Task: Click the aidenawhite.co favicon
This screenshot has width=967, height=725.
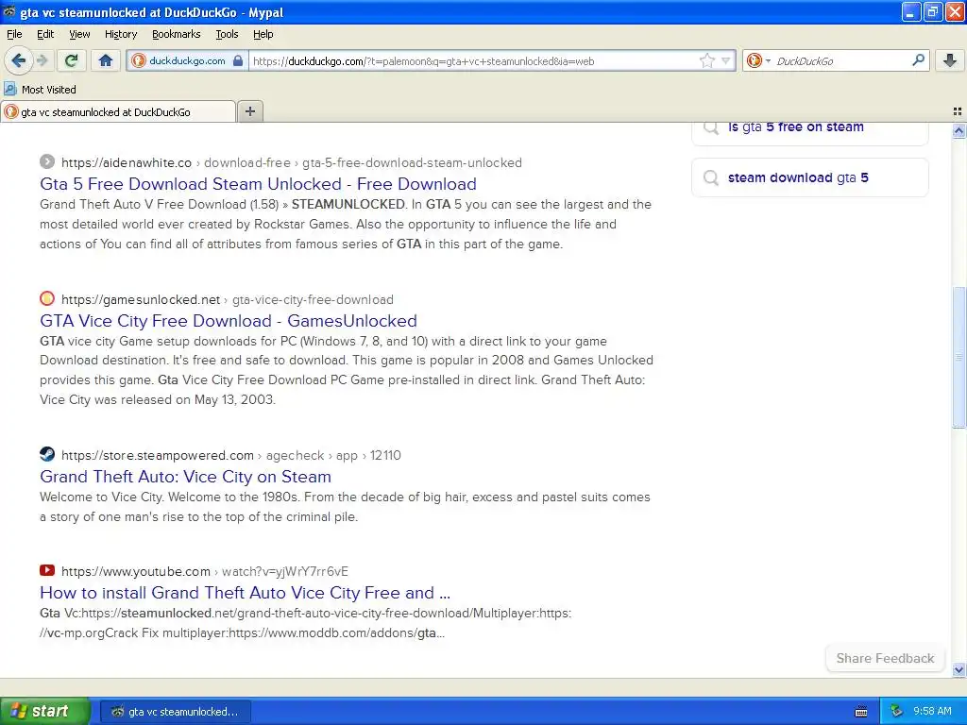Action: pyautogui.click(x=47, y=162)
